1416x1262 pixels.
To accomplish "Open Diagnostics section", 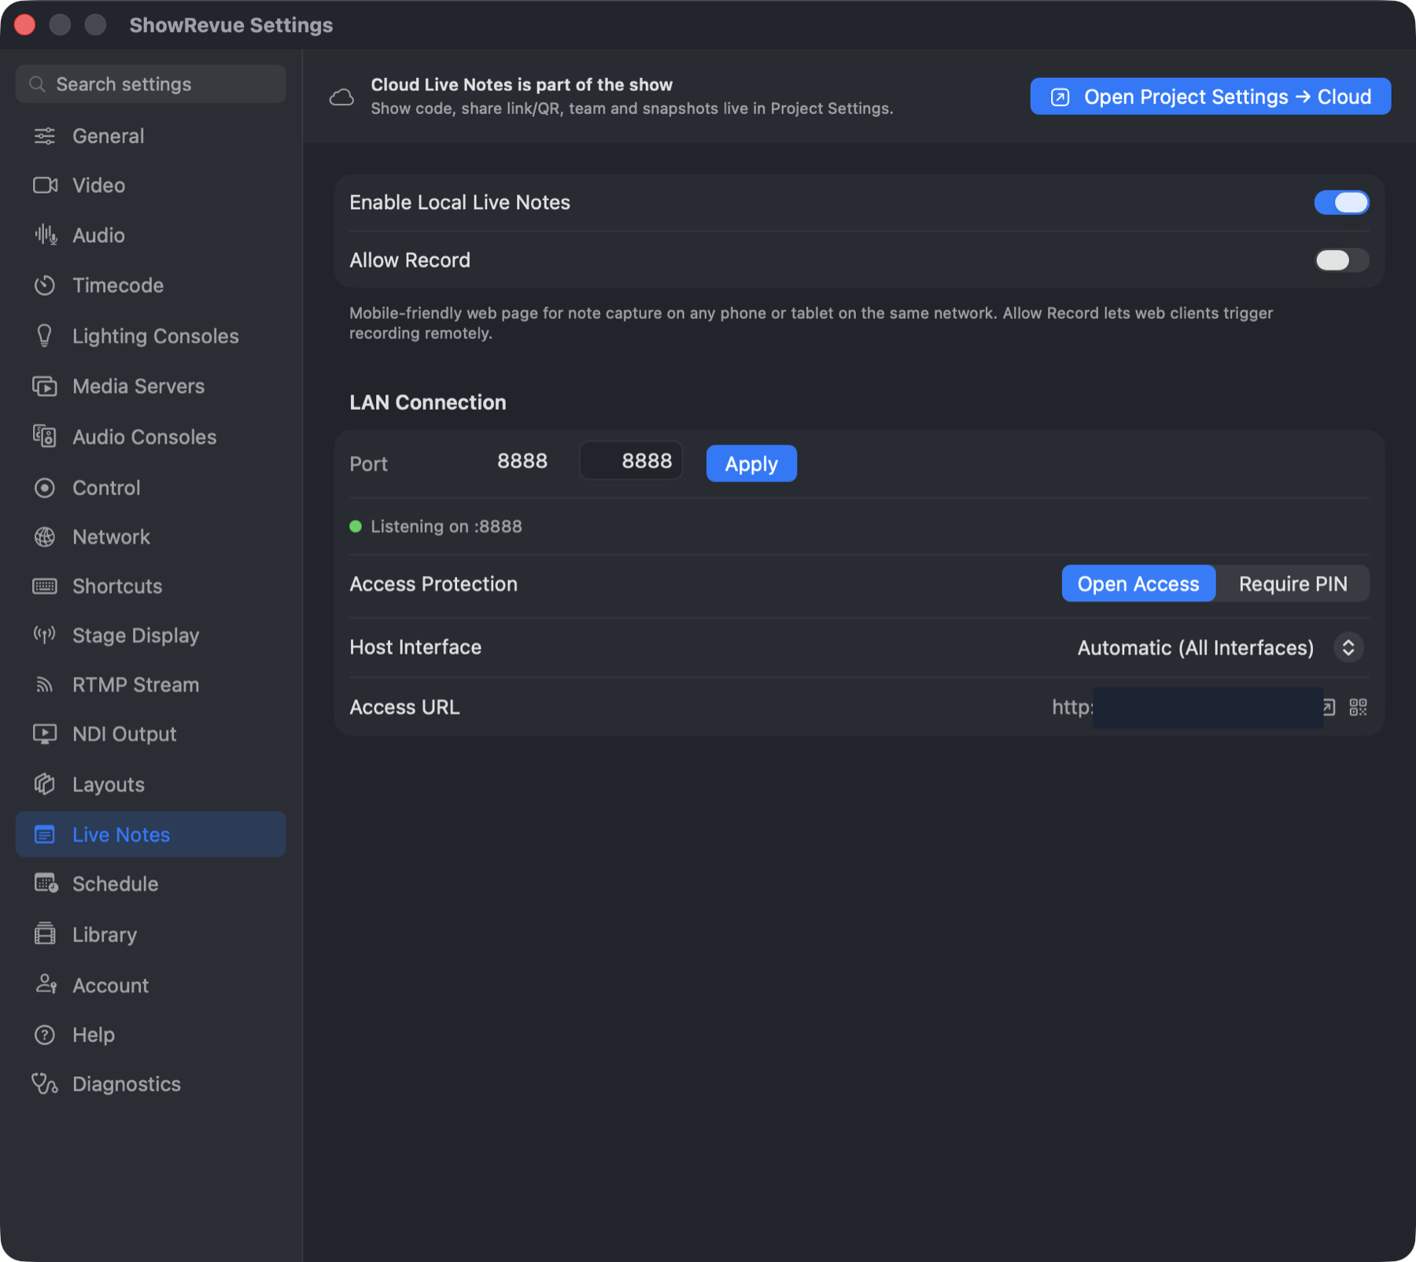I will point(150,1083).
